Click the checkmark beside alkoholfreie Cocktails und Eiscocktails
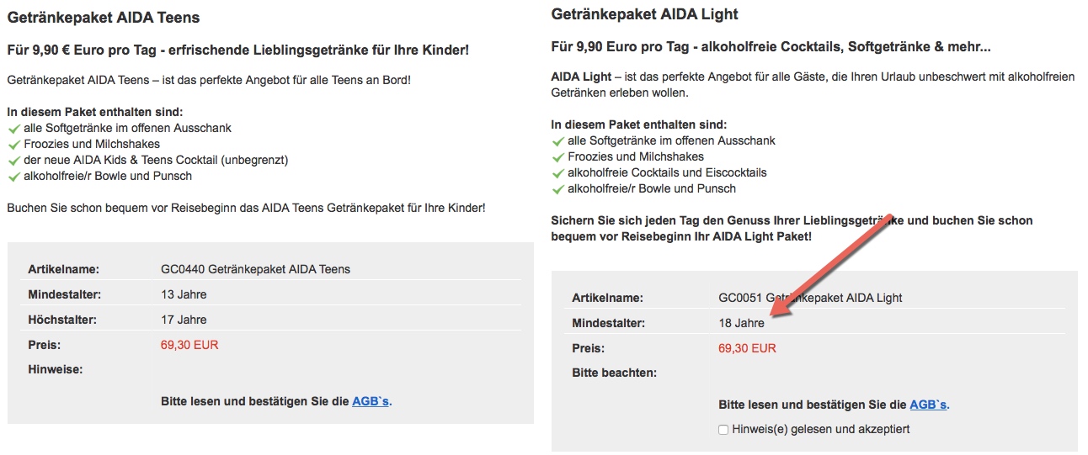 tap(557, 173)
